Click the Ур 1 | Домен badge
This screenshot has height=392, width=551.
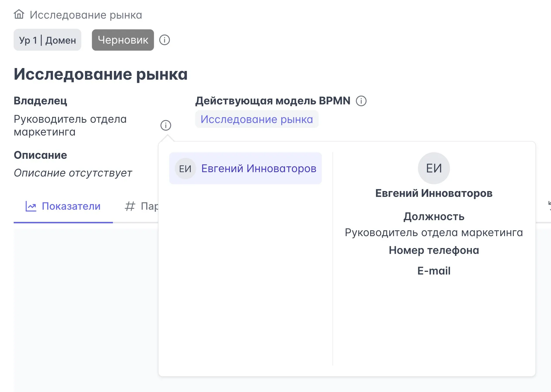47,40
